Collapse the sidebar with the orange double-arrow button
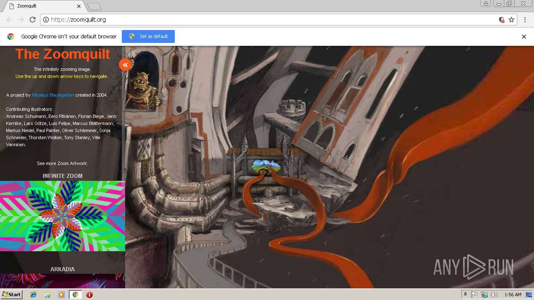Viewport: 534px width, 300px height. pyautogui.click(x=125, y=65)
